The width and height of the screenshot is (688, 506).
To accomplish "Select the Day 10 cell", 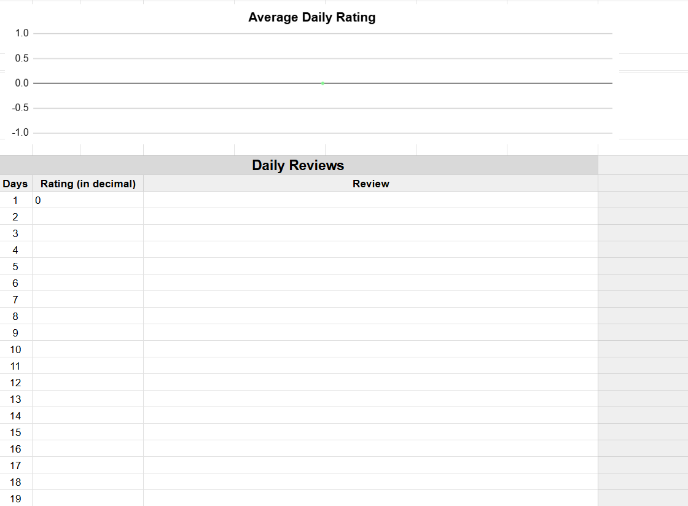I will pos(16,349).
